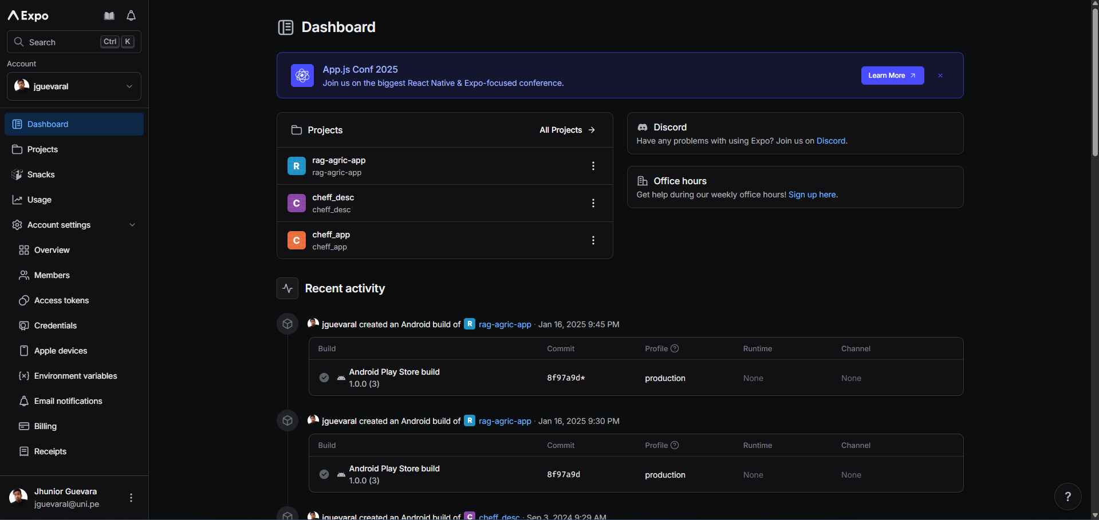
Task: Click the purple C icon of cheff_desc
Action: (296, 203)
